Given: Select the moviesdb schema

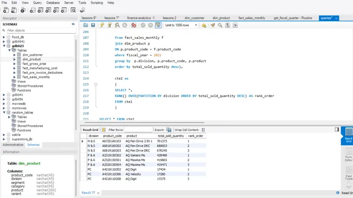Looking at the screenshot, I should click(18, 104).
